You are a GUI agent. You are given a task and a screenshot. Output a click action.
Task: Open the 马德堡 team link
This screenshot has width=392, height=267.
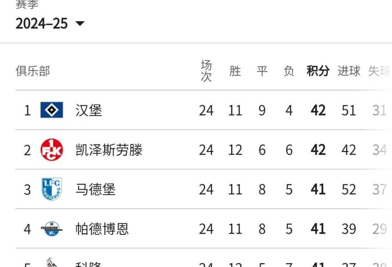(95, 189)
